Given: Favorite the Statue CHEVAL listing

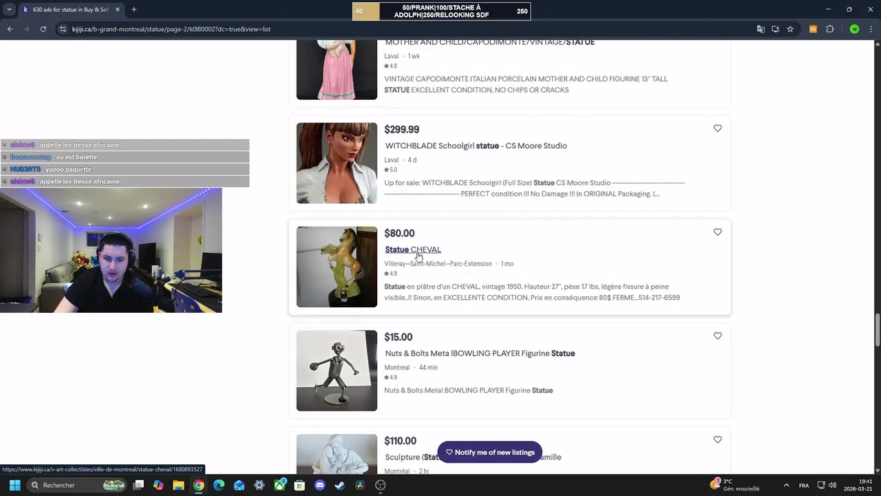Looking at the screenshot, I should [717, 232].
